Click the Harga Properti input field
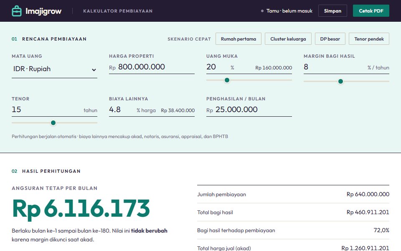This screenshot has width=401, height=251. [156, 67]
